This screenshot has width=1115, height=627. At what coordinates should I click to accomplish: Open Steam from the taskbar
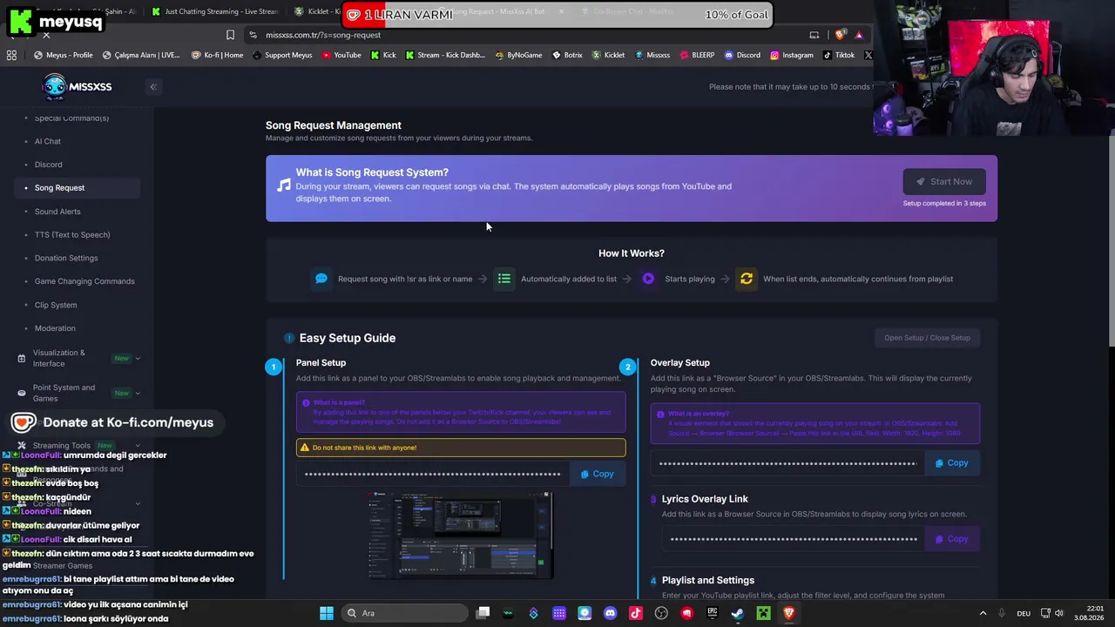coord(738,613)
